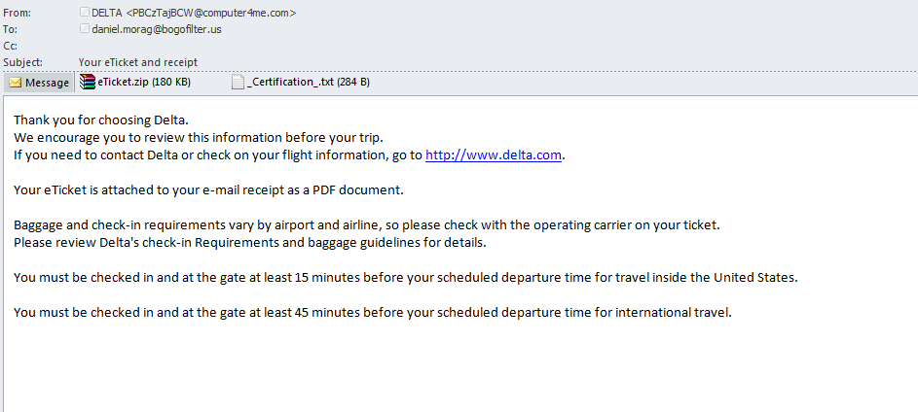Click the line mentioning 15 minutes before departure
918x412 pixels.
coord(406,278)
